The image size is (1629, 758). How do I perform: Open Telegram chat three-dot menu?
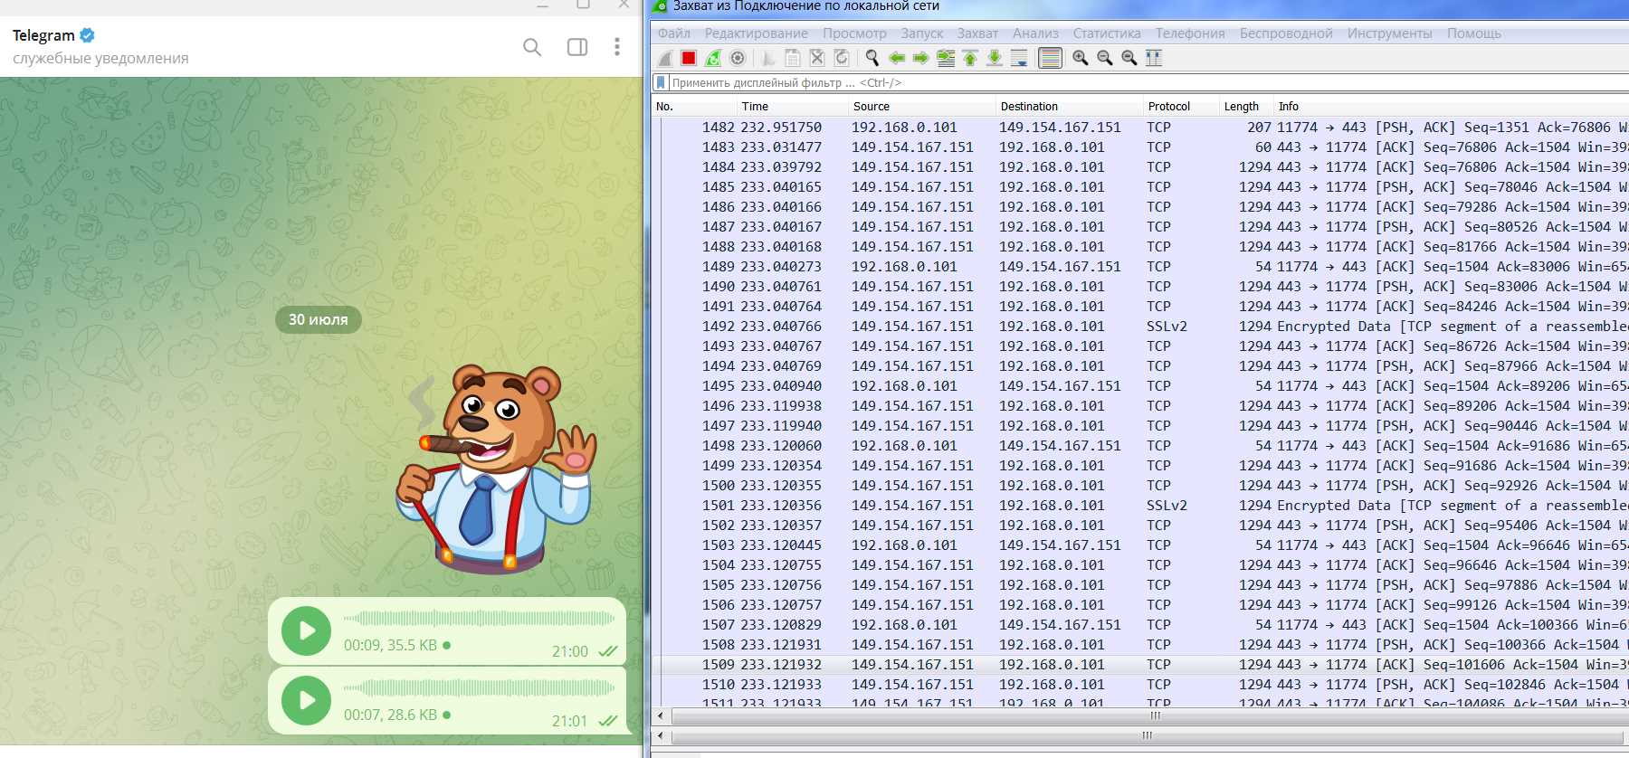click(x=617, y=47)
